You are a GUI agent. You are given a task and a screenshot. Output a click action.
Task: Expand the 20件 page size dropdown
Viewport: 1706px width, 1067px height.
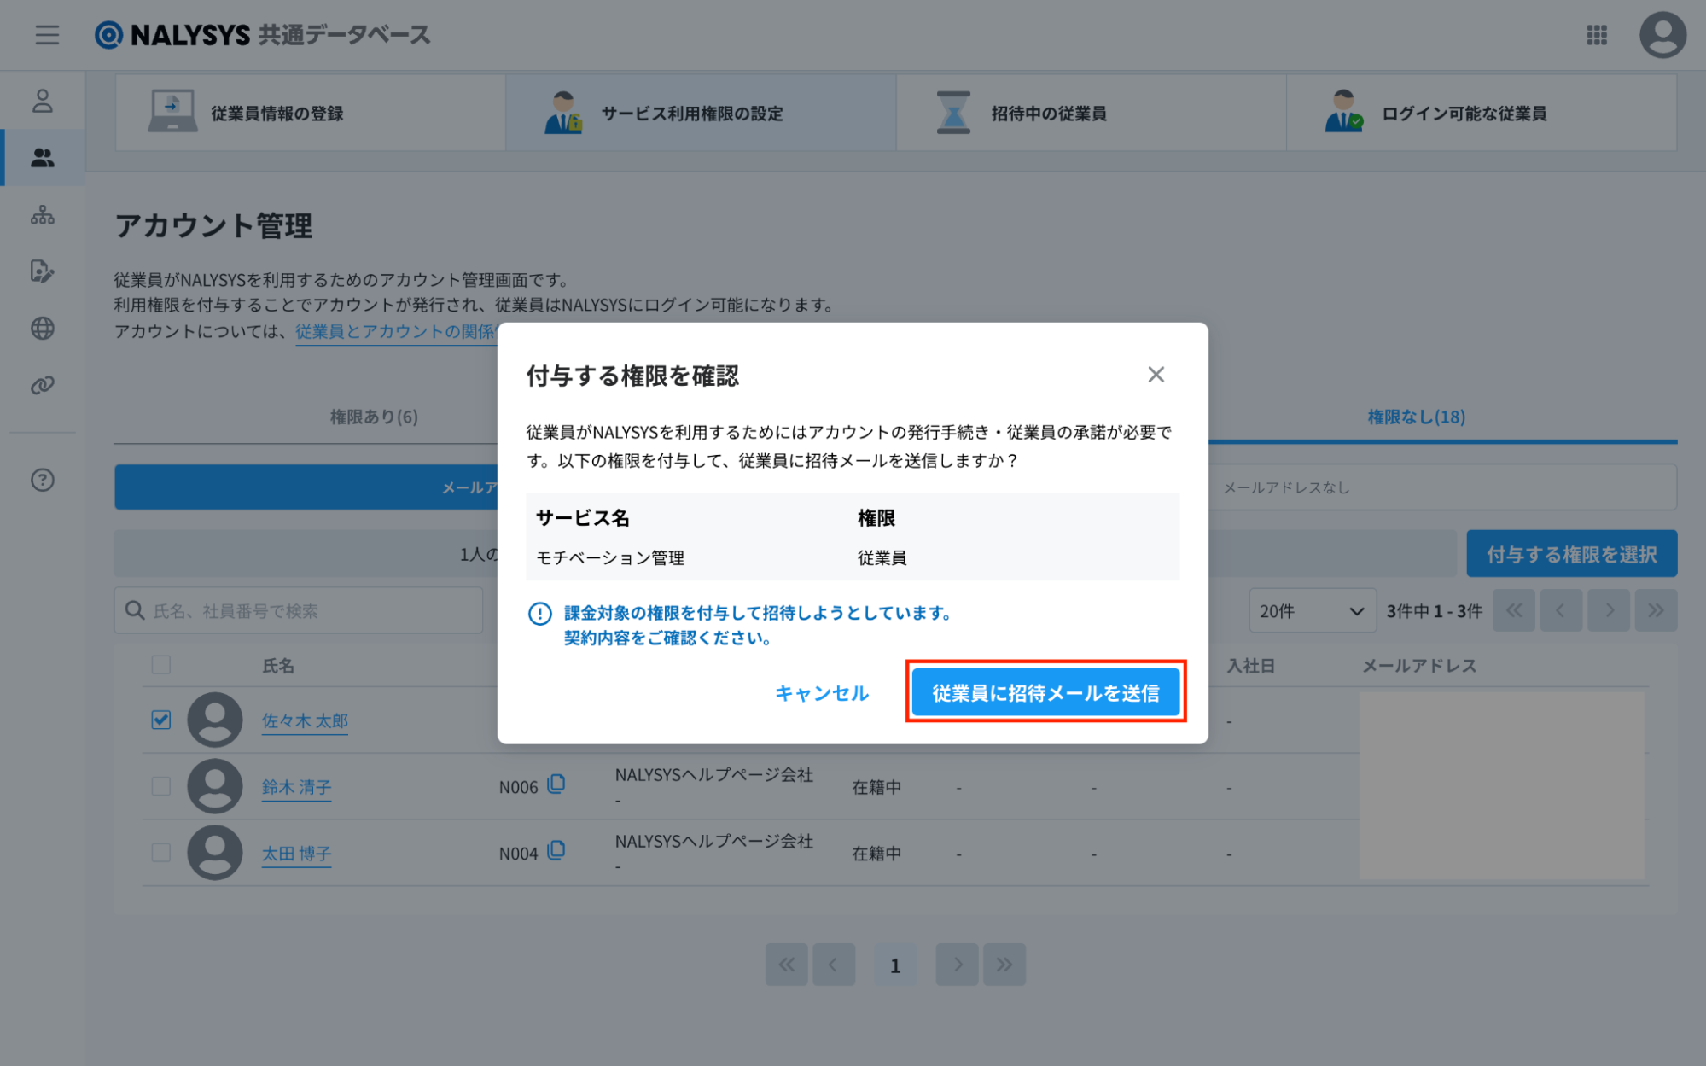click(x=1312, y=611)
